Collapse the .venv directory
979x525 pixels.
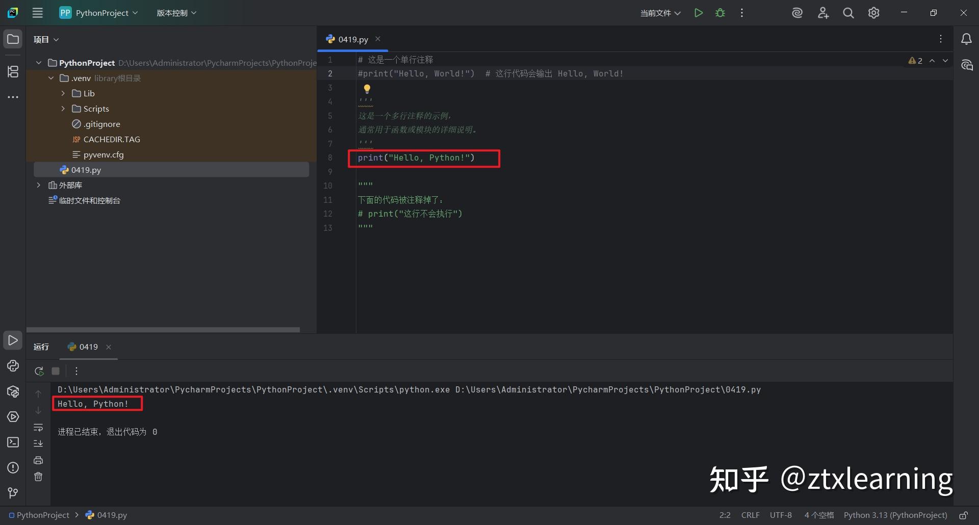click(x=50, y=78)
